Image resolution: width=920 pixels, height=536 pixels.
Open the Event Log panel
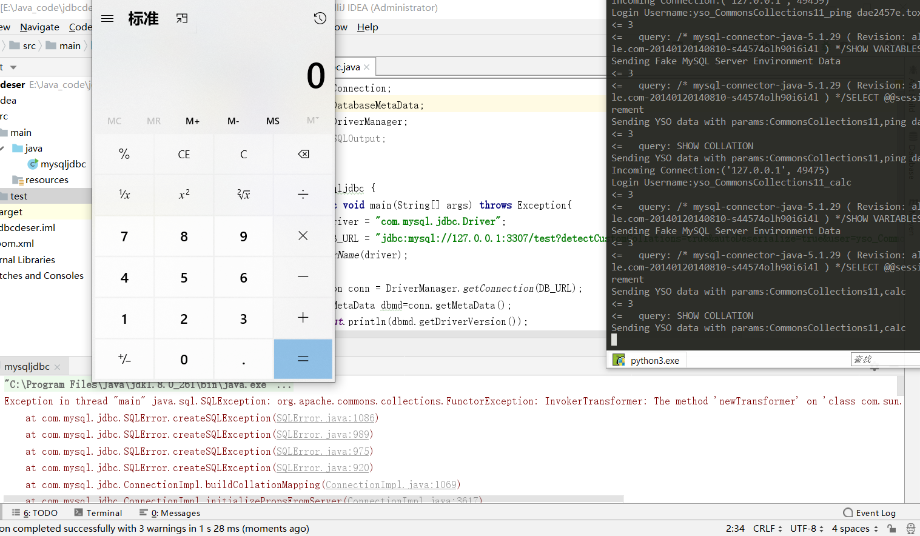(870, 513)
